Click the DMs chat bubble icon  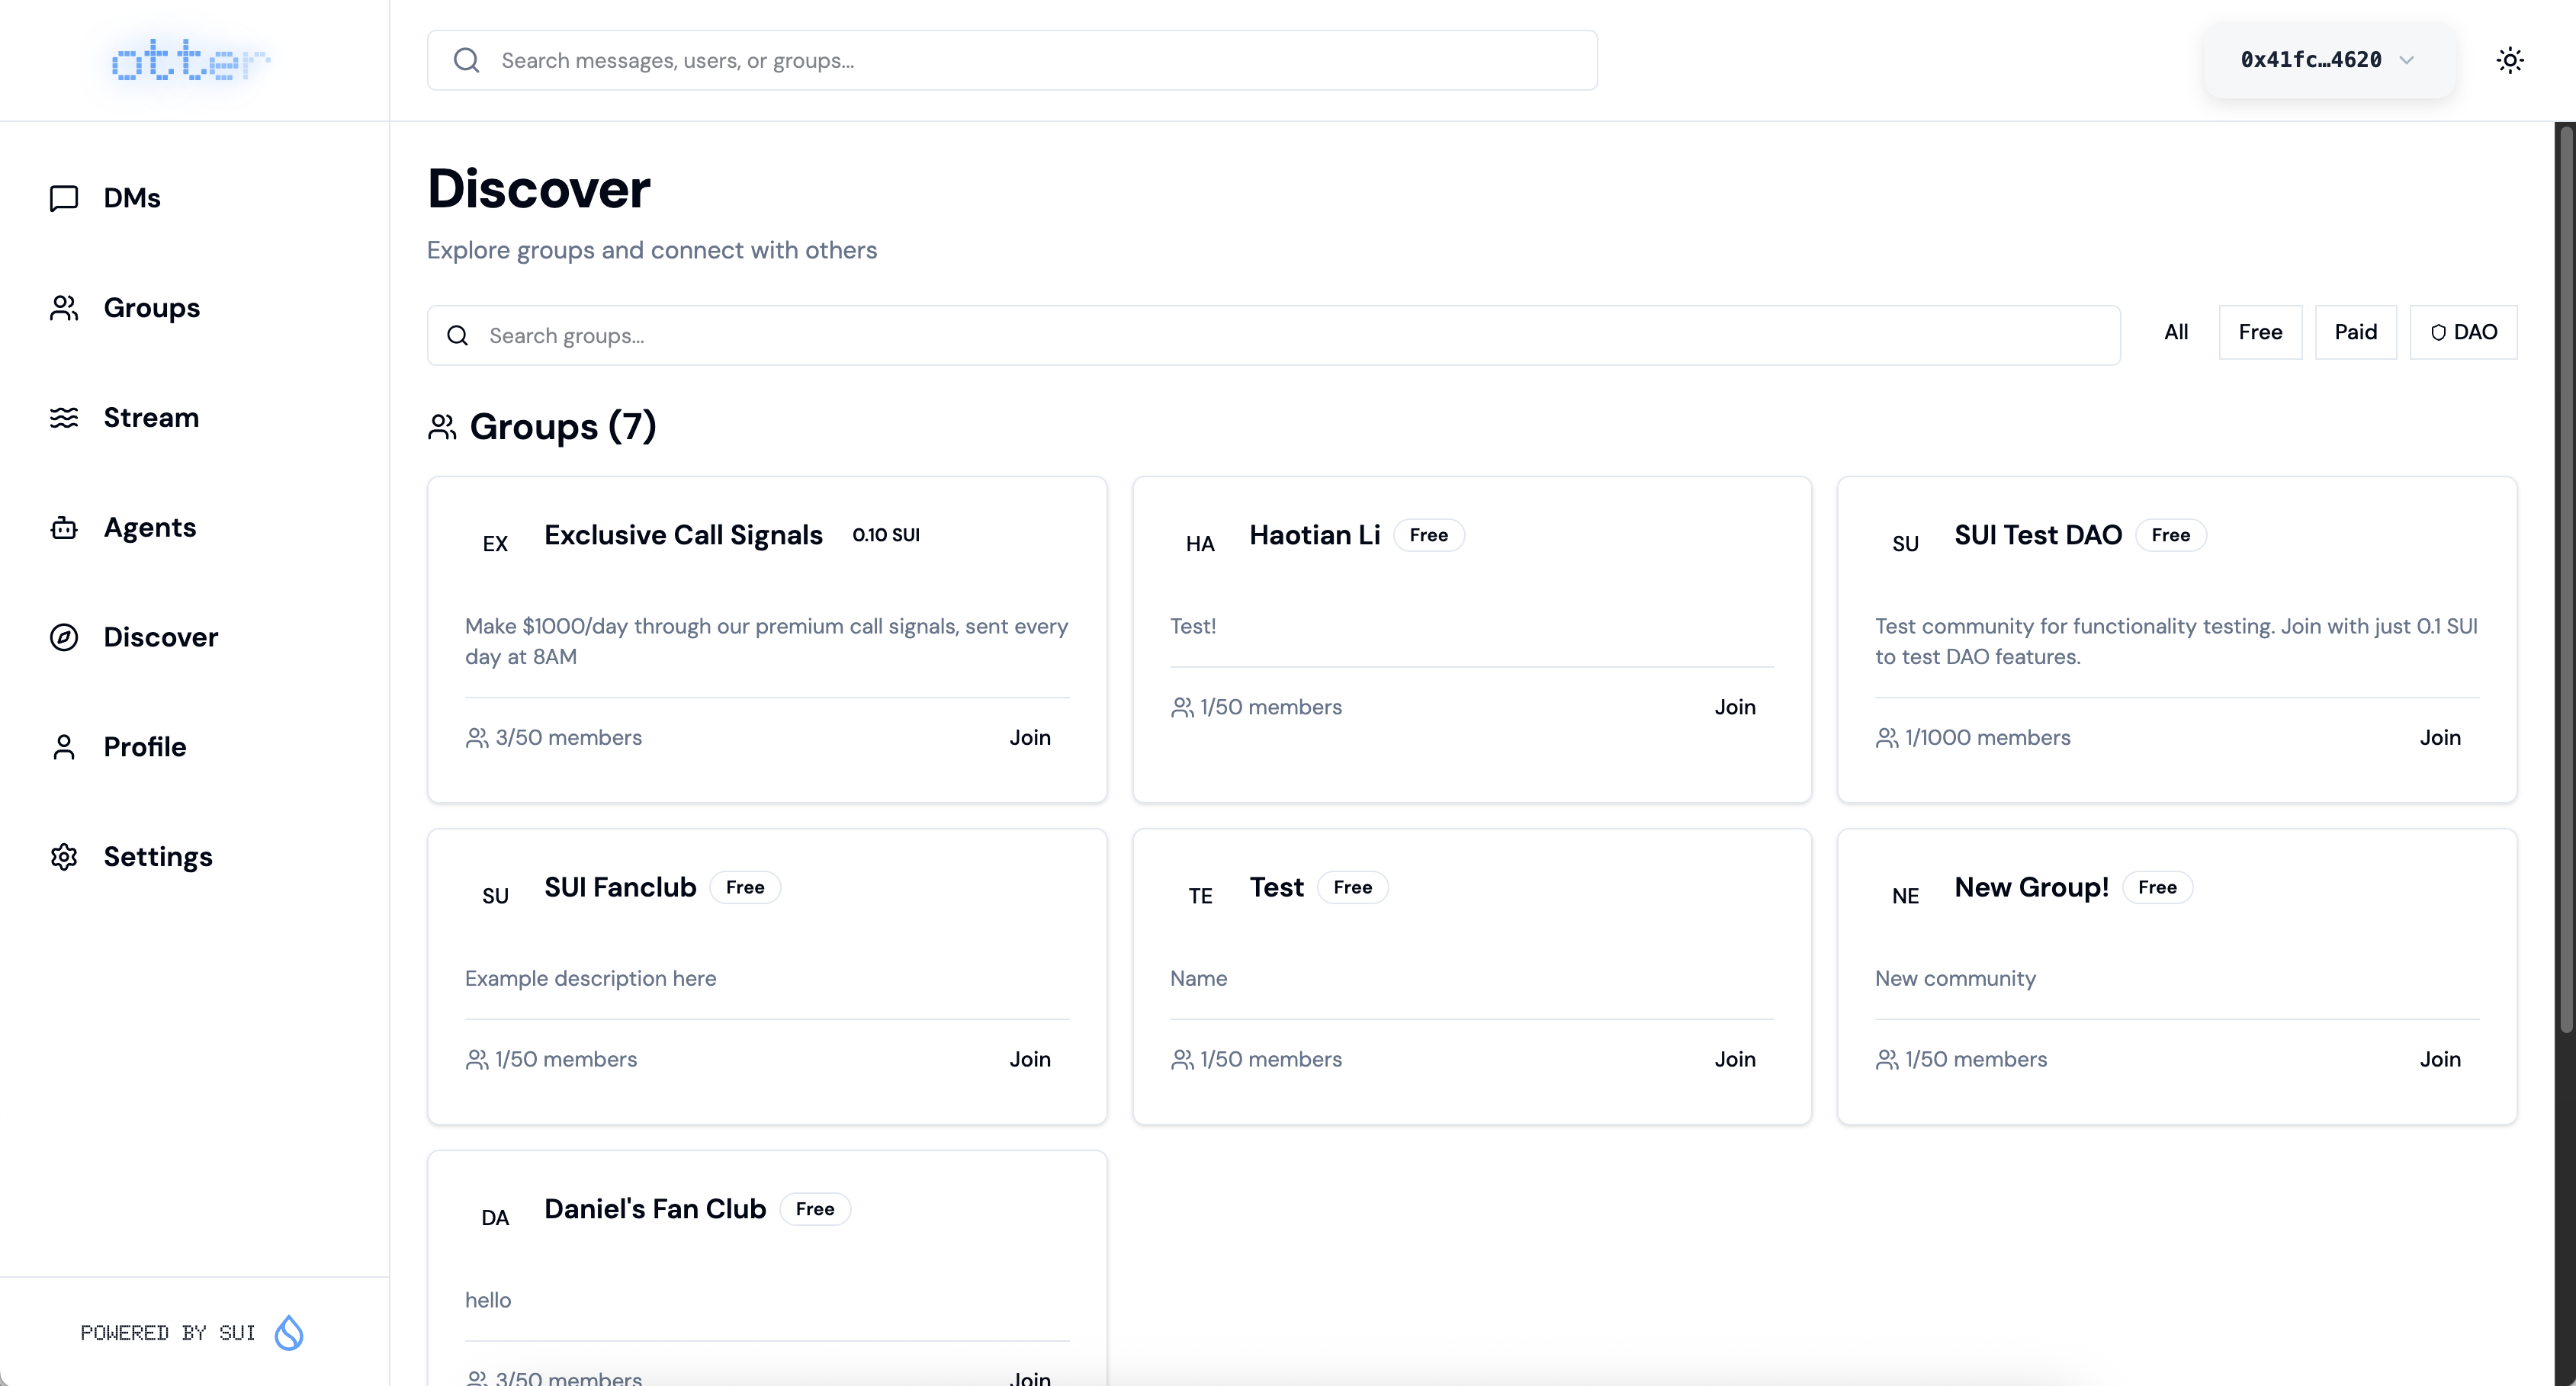(64, 198)
